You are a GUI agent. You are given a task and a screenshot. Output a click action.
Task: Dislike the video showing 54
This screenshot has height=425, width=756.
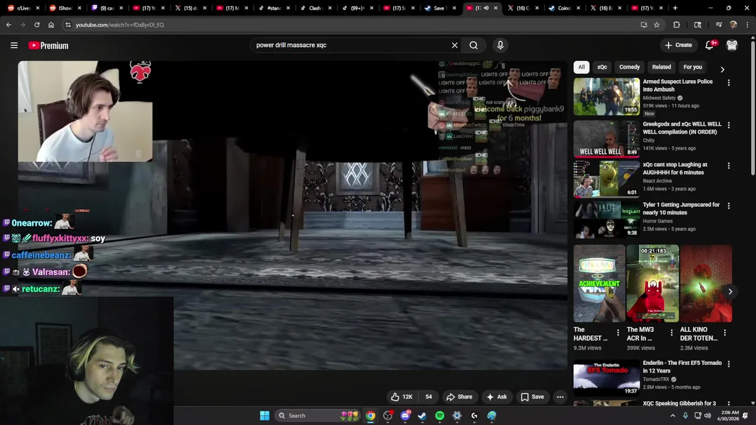tap(429, 397)
